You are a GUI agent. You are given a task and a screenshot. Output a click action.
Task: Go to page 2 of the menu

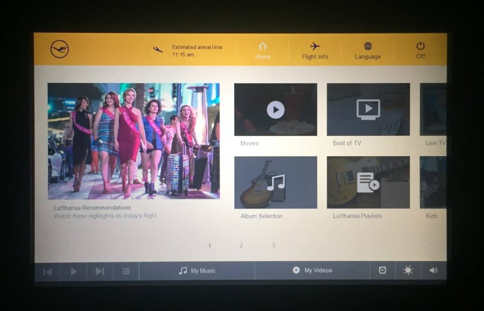coord(241,245)
